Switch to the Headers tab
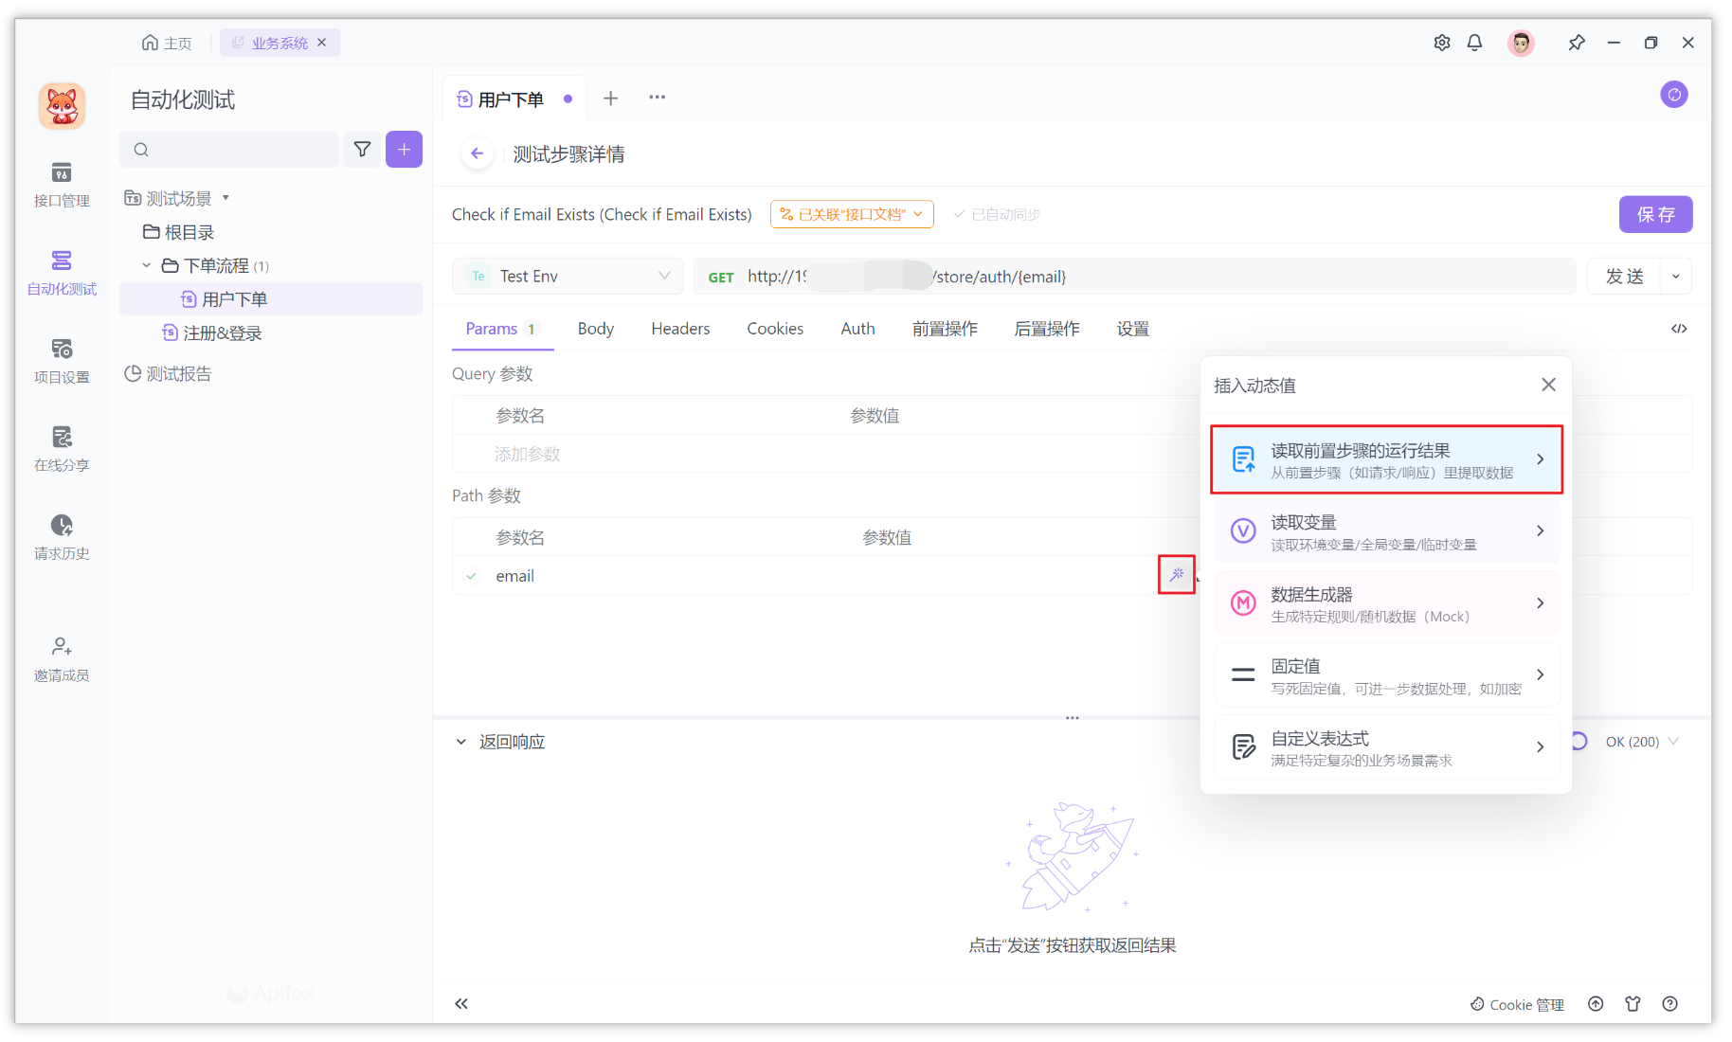1732x1042 pixels. [680, 328]
